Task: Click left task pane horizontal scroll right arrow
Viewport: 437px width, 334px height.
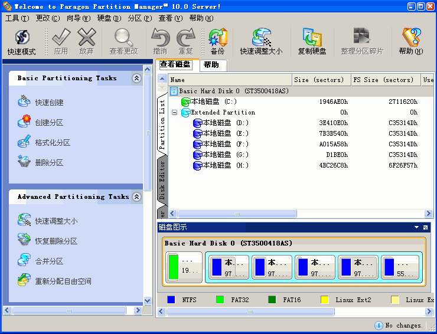Action: 138,310
